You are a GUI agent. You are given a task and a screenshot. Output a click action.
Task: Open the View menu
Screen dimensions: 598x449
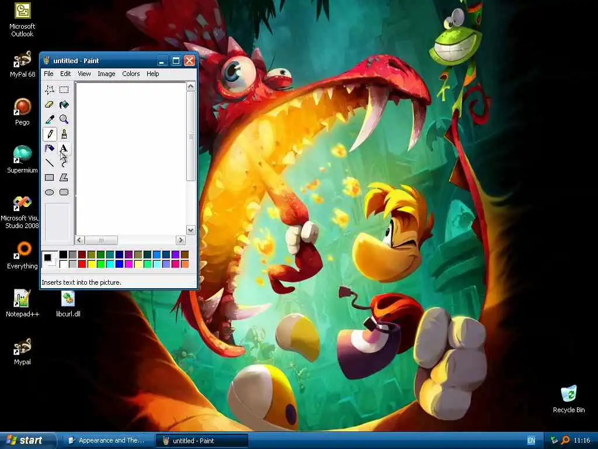(84, 74)
